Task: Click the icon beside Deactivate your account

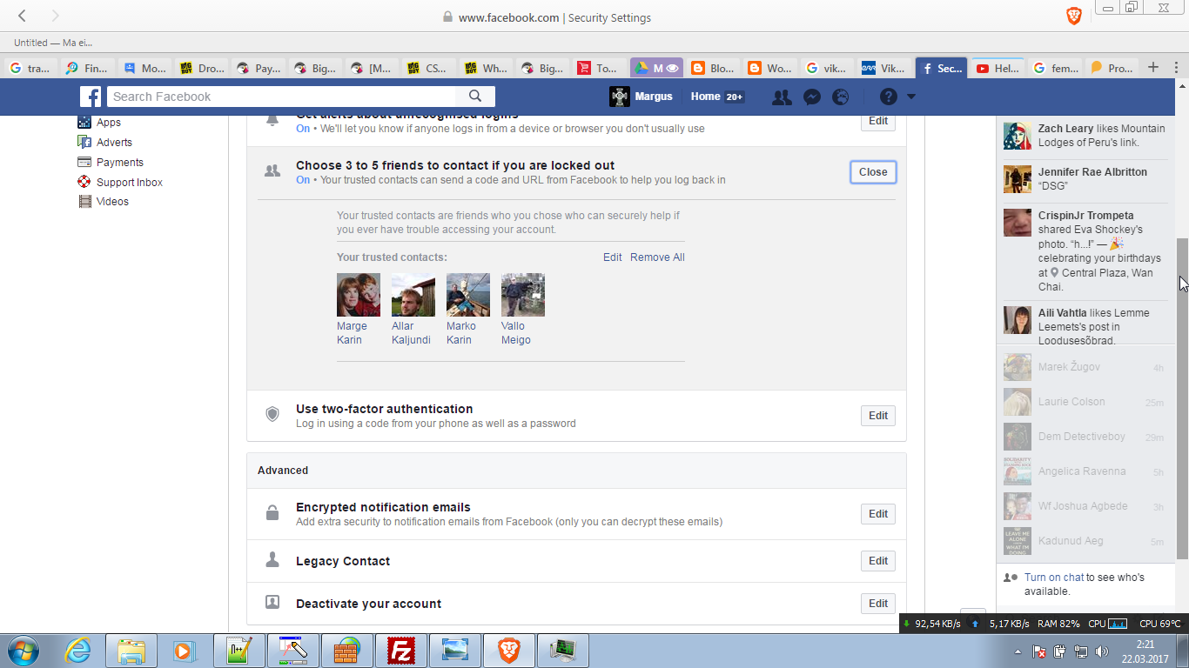Action: (272, 602)
